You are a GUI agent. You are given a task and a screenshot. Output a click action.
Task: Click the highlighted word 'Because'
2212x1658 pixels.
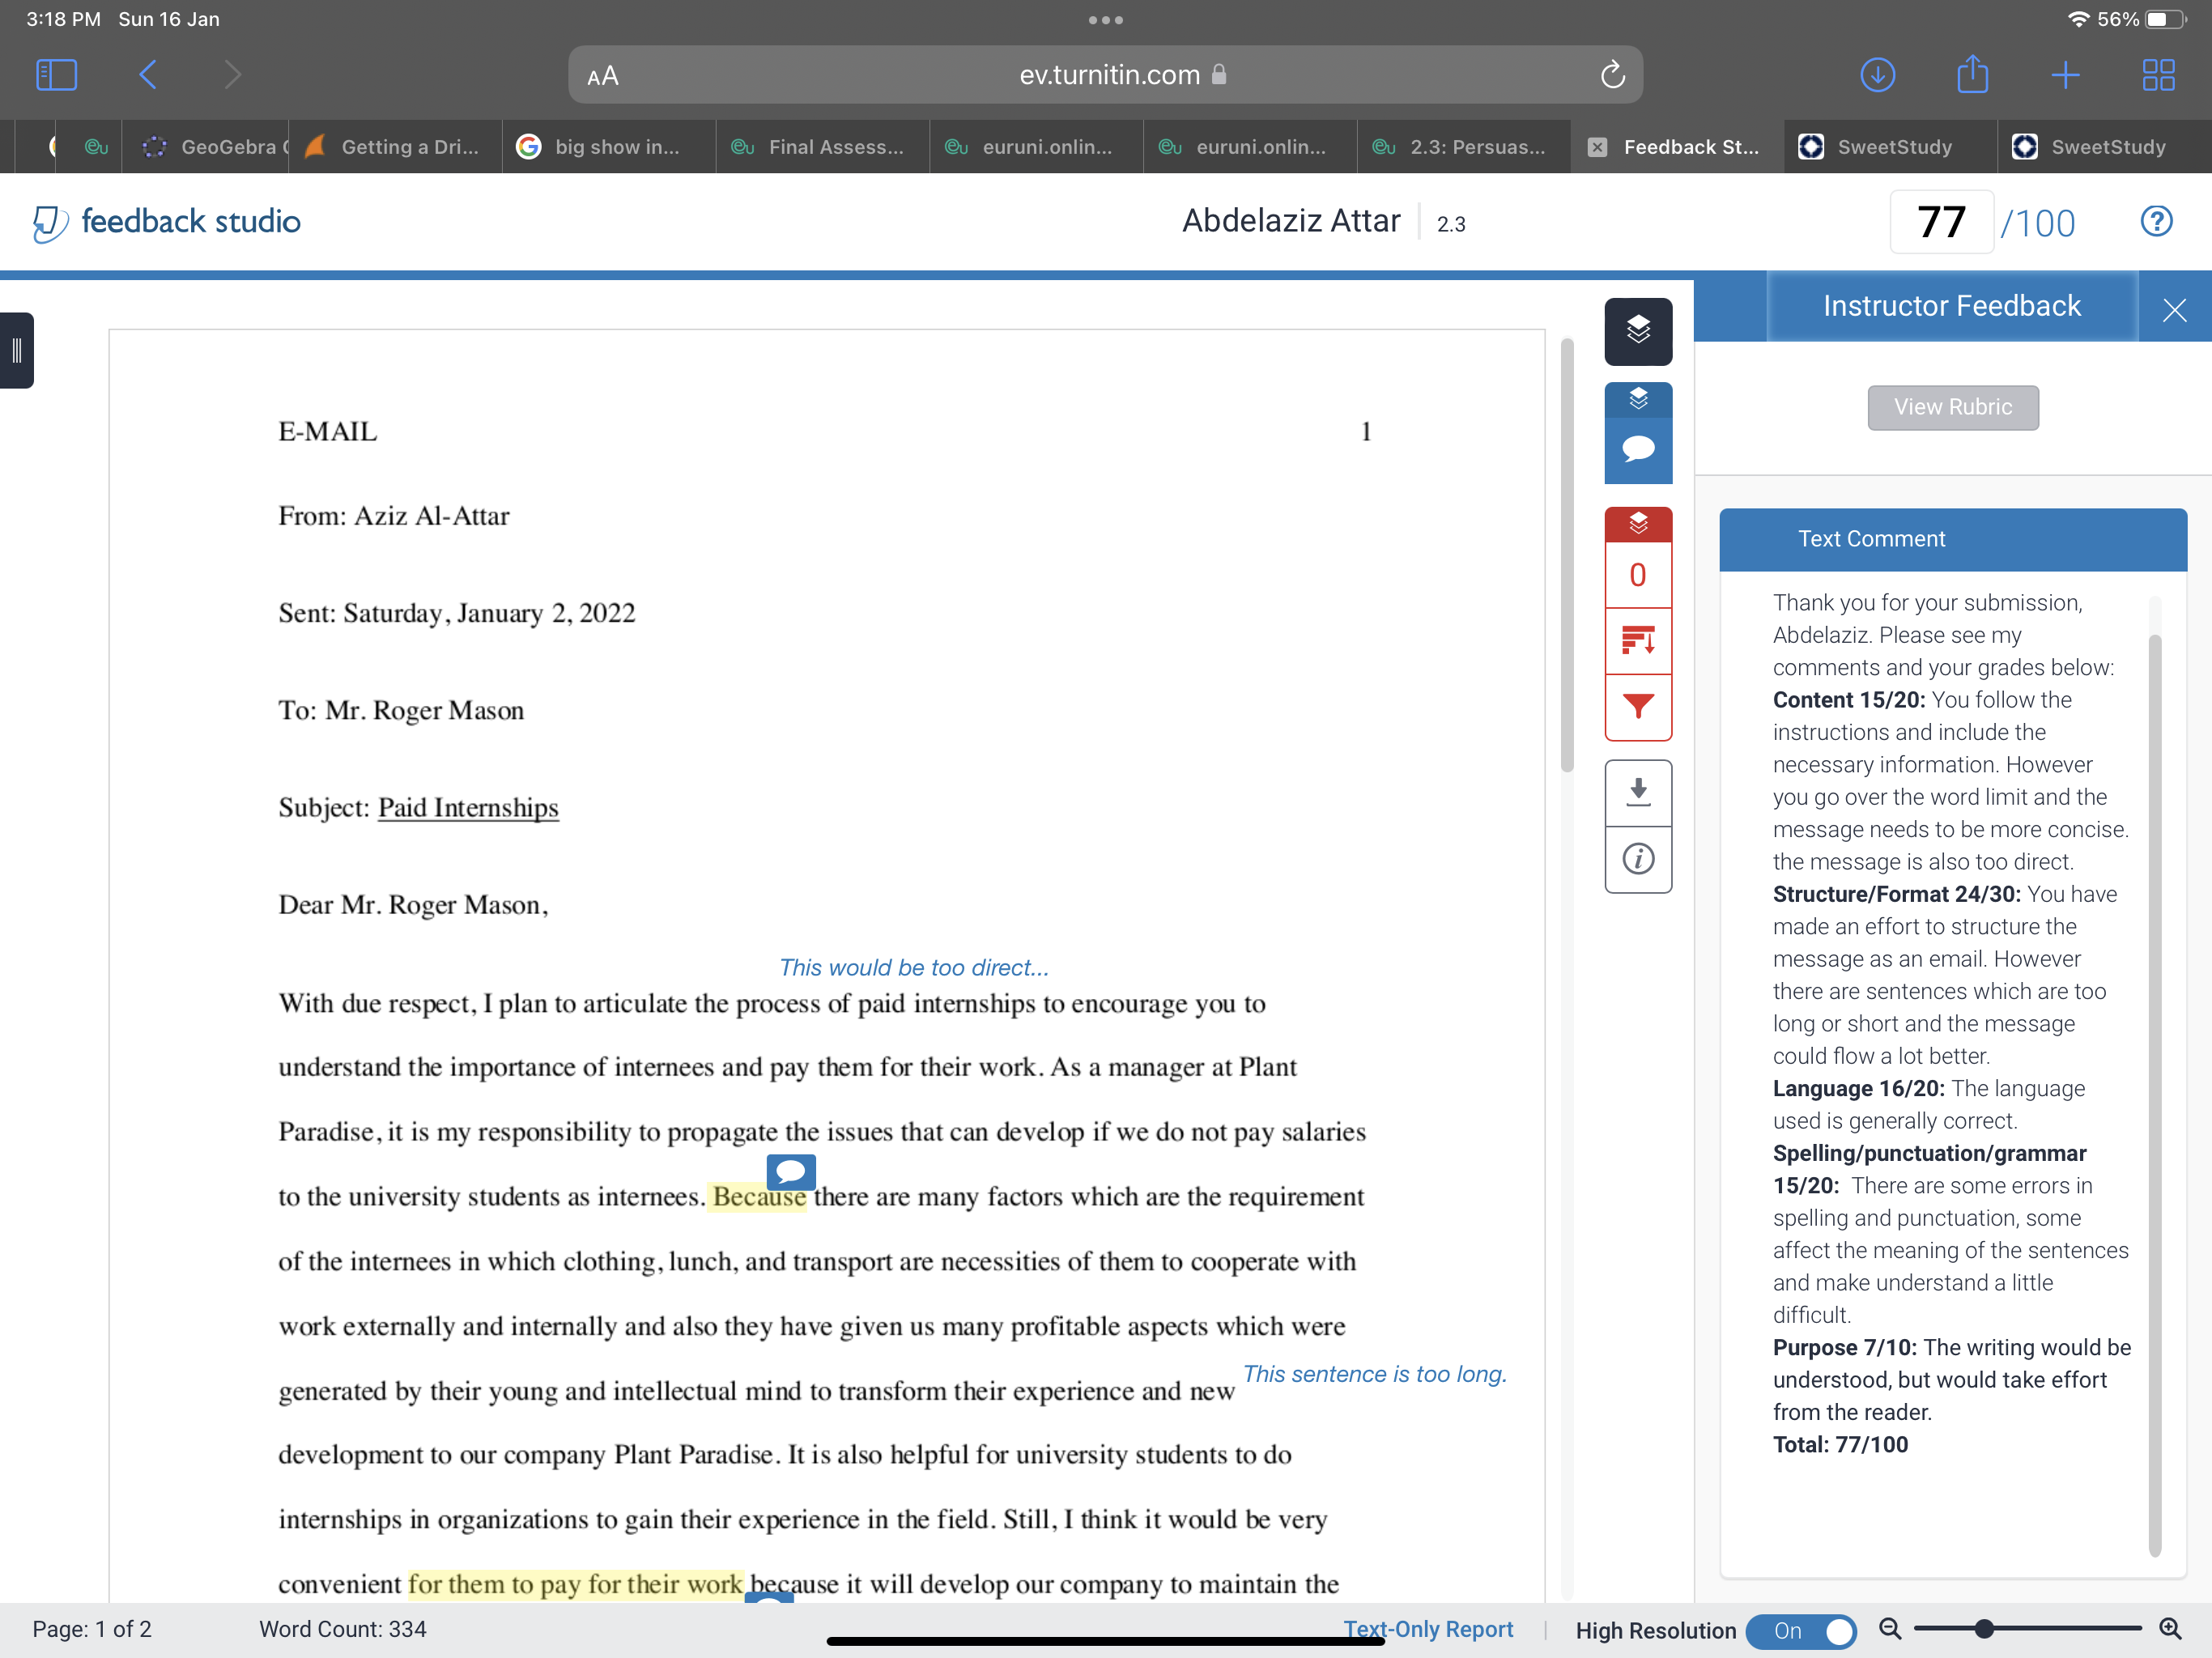[x=759, y=1197]
